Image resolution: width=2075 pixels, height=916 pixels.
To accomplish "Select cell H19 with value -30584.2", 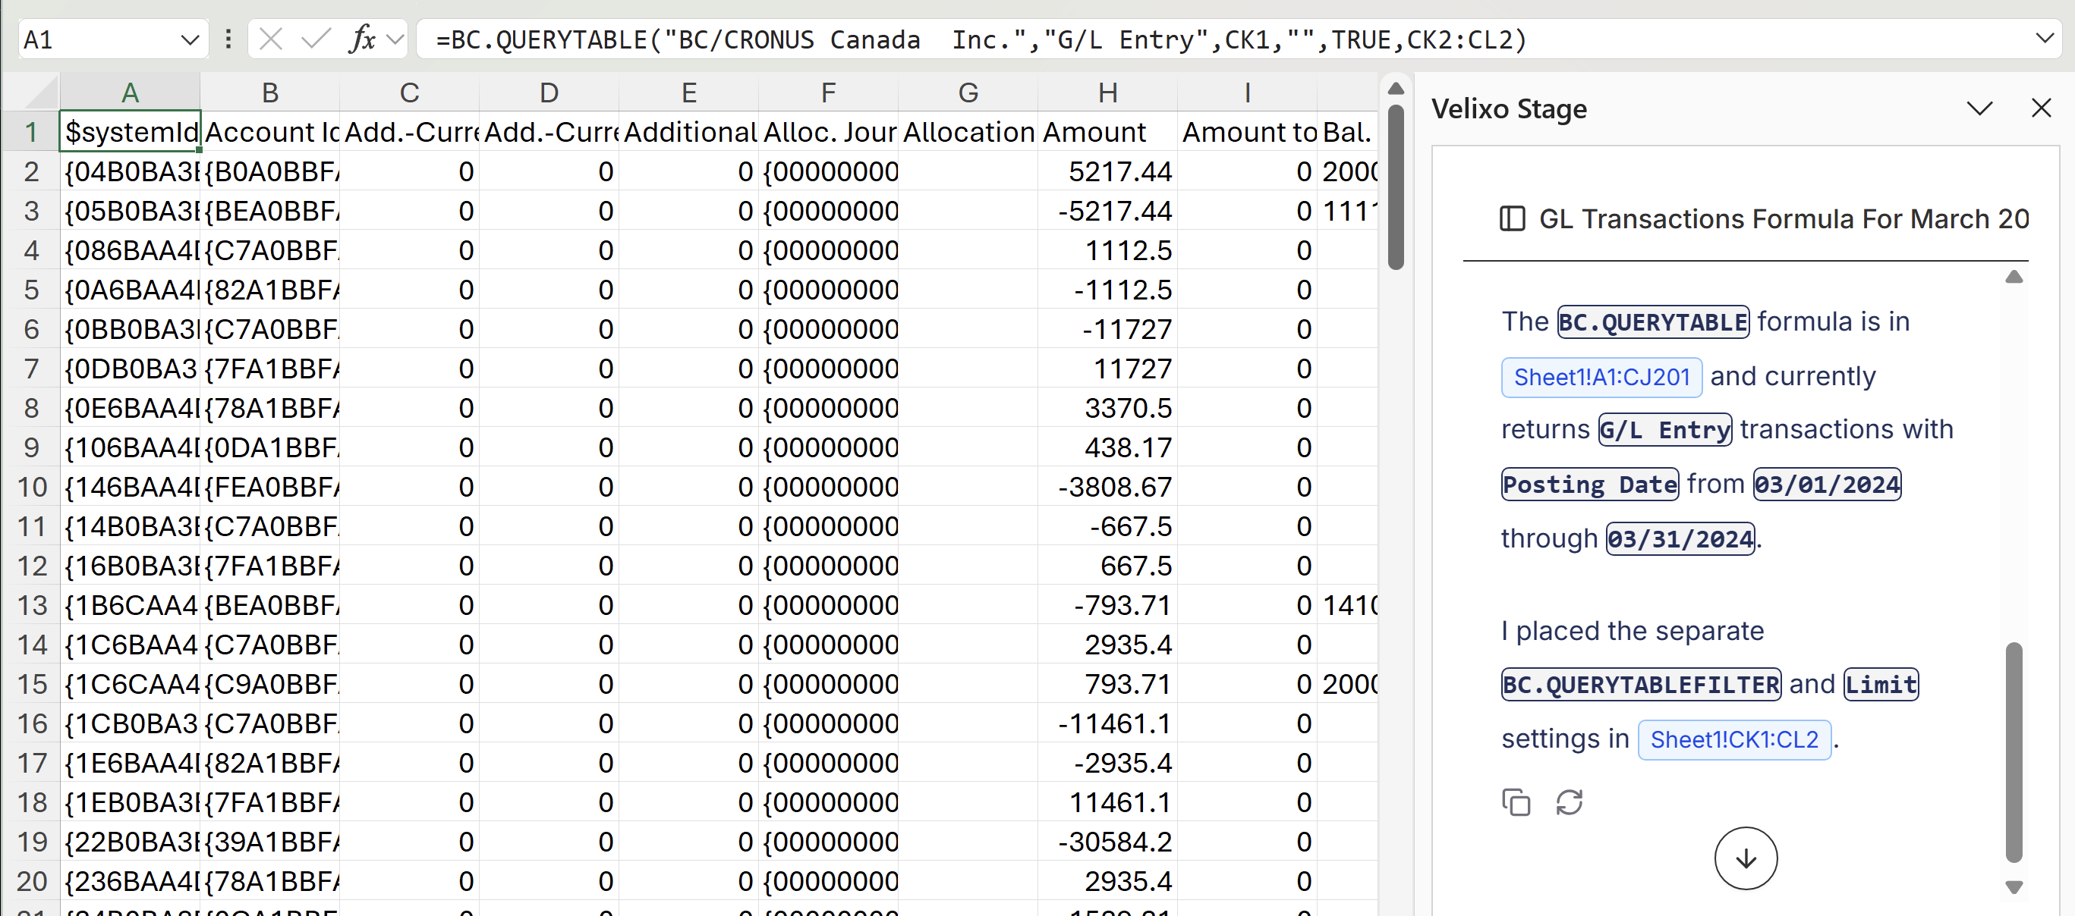I will (1107, 841).
